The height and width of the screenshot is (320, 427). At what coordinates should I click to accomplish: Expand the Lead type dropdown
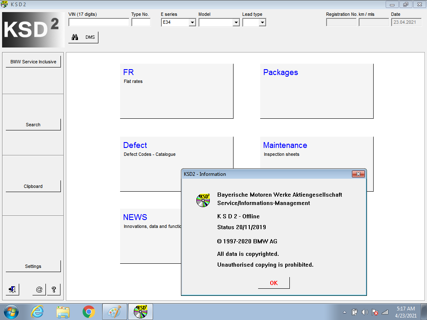coord(262,22)
